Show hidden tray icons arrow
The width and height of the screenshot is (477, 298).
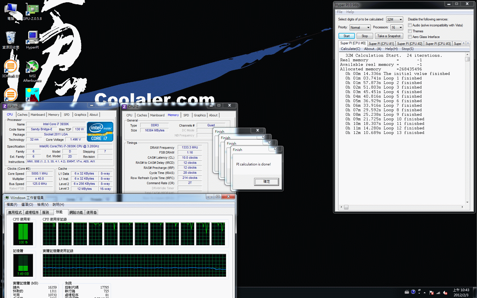point(425,293)
